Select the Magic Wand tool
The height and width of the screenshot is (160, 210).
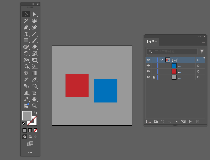[x=26, y=21]
